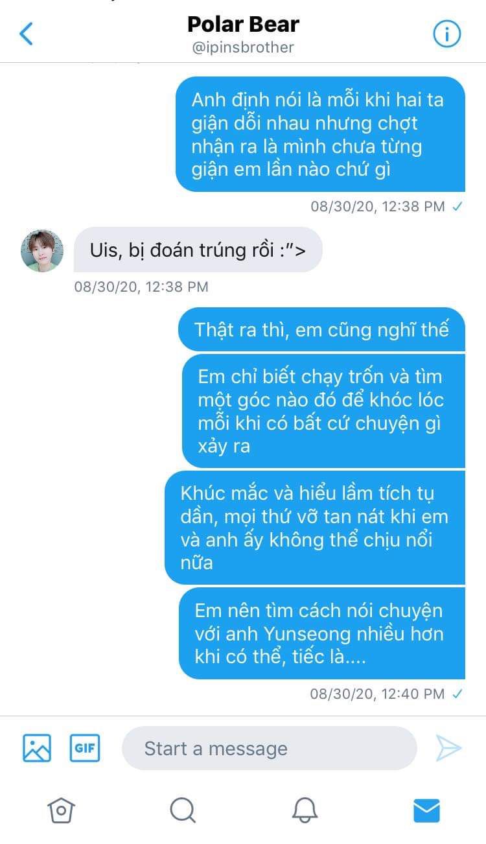Viewport: 486px width, 844px height.
Task: Select the "Uis, bị đoán trúng rồi" message
Action: (198, 250)
